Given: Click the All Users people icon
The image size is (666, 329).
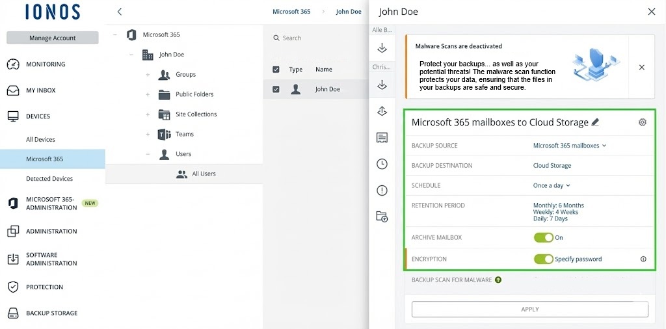Looking at the screenshot, I should click(182, 174).
